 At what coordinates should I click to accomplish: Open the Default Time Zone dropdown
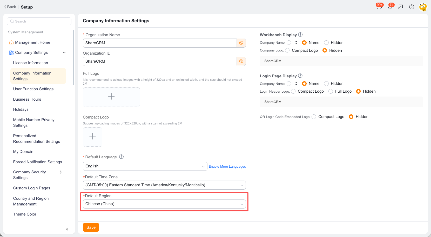pyautogui.click(x=164, y=185)
